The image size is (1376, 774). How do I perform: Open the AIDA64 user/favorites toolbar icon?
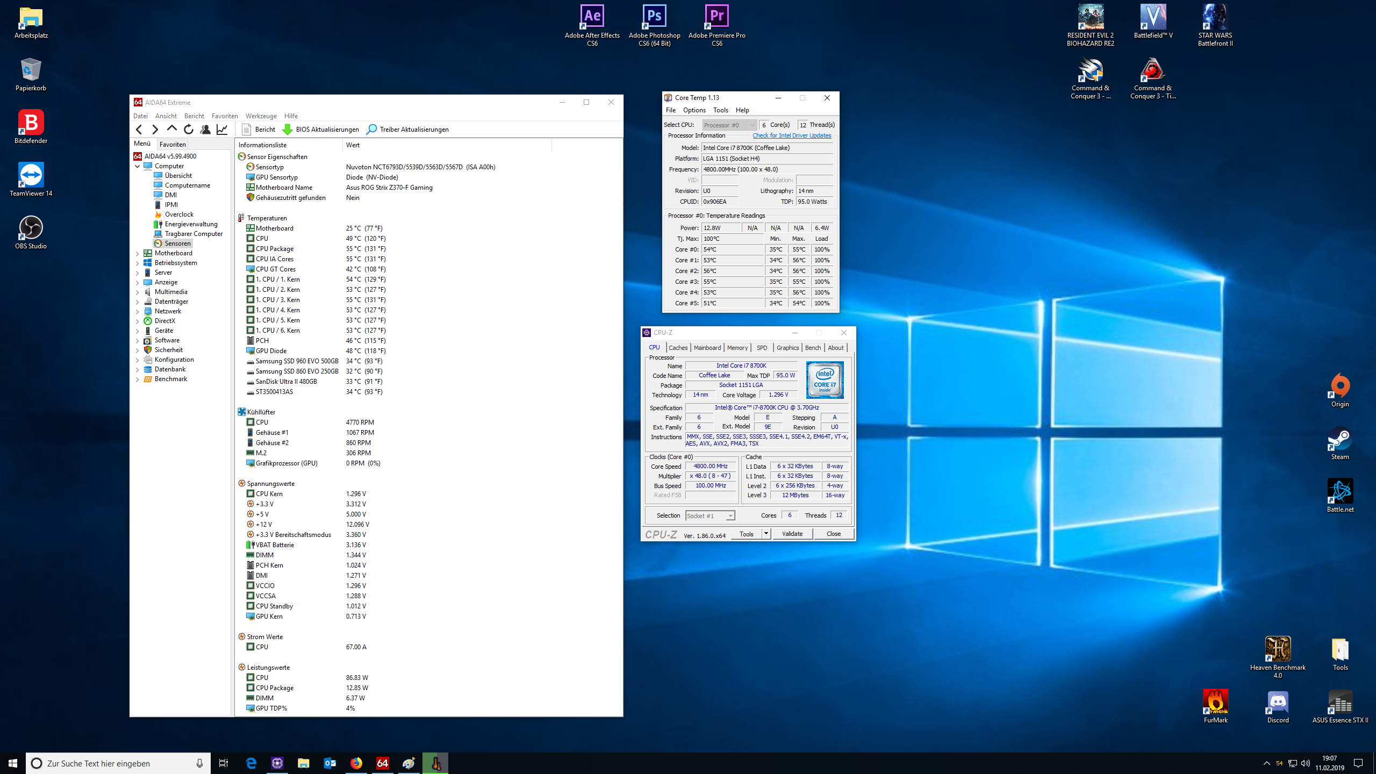205,129
